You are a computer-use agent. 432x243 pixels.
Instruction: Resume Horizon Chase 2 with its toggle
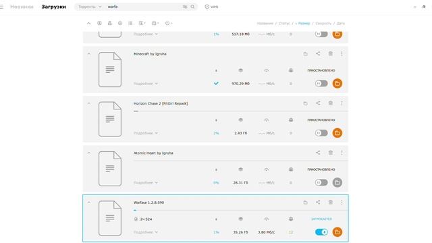coord(321,133)
